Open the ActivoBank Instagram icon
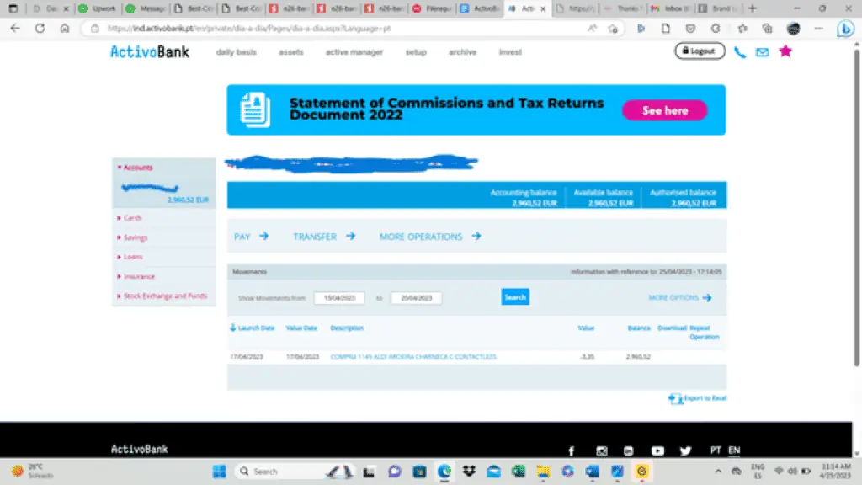The width and height of the screenshot is (862, 485). click(x=601, y=451)
